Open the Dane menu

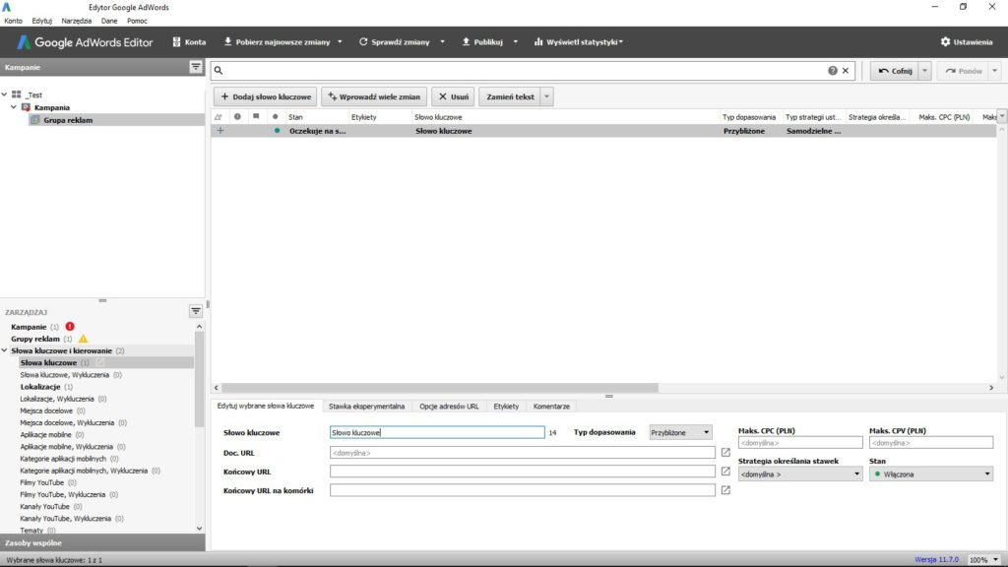tap(109, 21)
